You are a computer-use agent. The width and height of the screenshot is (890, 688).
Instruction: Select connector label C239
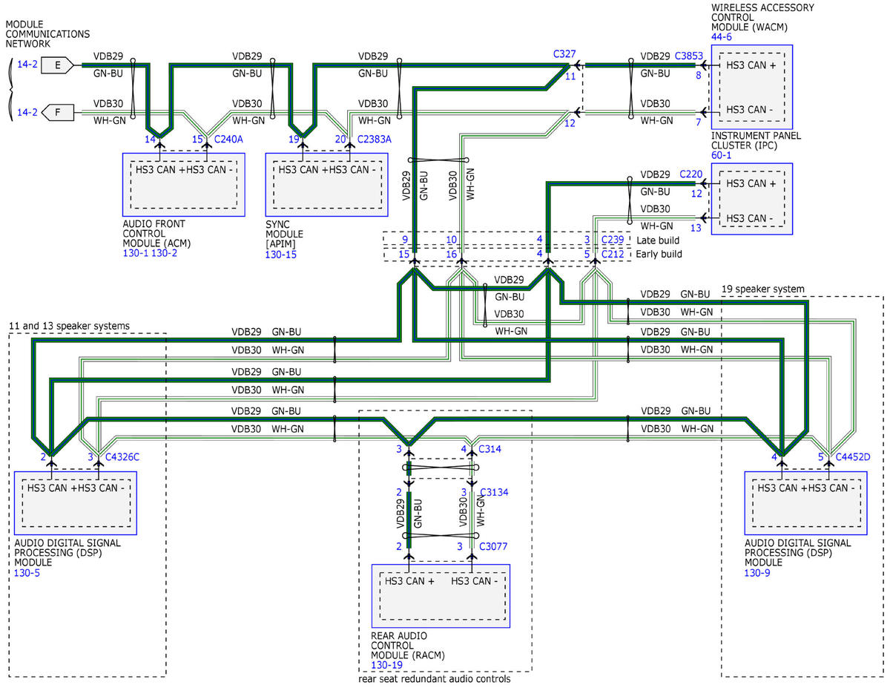click(613, 240)
